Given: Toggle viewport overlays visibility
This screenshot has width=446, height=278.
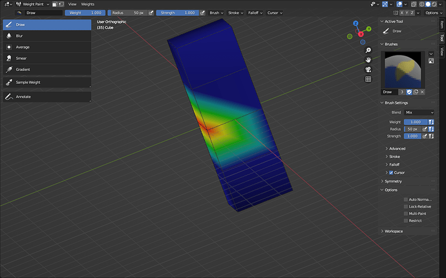Looking at the screenshot, I should click(x=399, y=5).
